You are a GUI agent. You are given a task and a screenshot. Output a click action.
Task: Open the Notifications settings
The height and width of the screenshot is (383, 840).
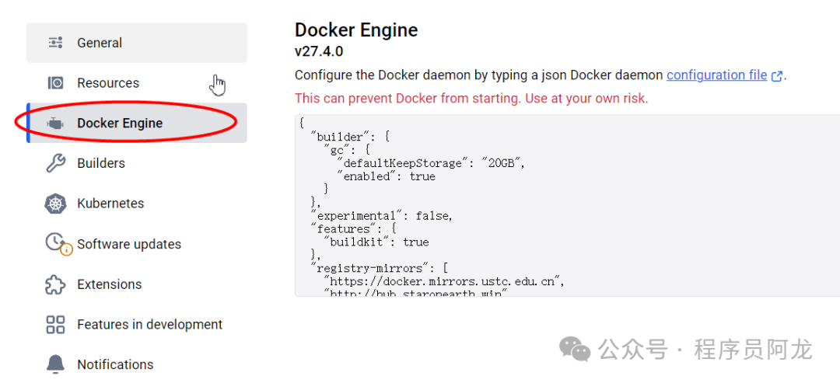point(115,364)
